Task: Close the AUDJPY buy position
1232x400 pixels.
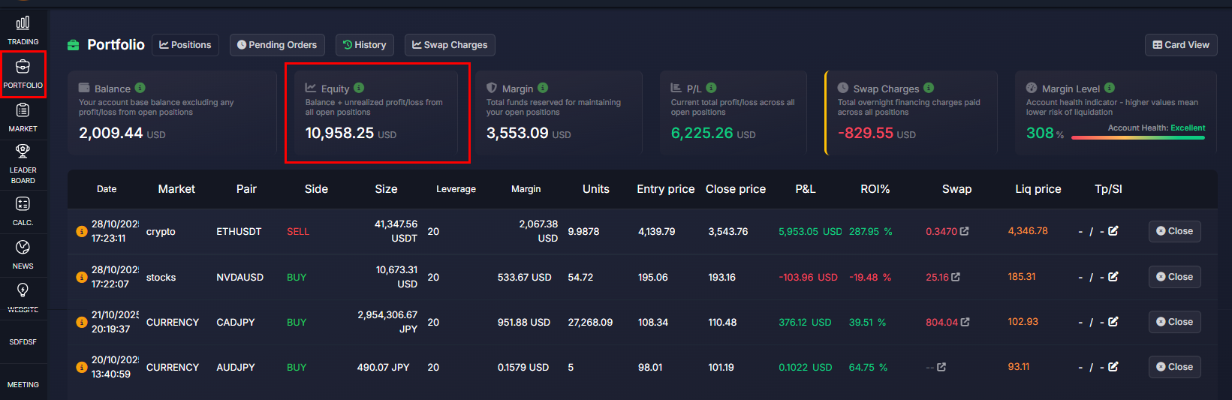Action: tap(1174, 367)
